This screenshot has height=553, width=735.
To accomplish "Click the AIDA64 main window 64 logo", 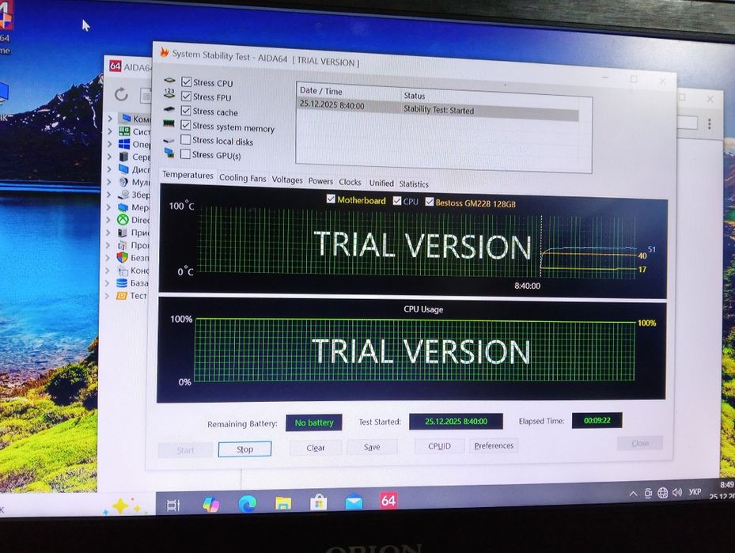I will click(x=116, y=66).
